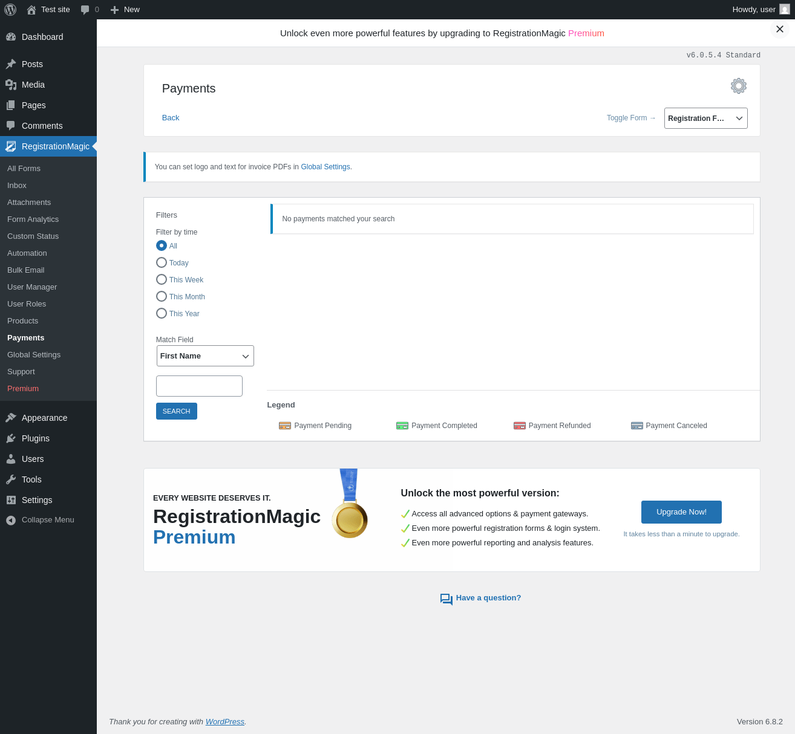Open the Global Settings link in notice
795x734 pixels.
[x=326, y=167]
